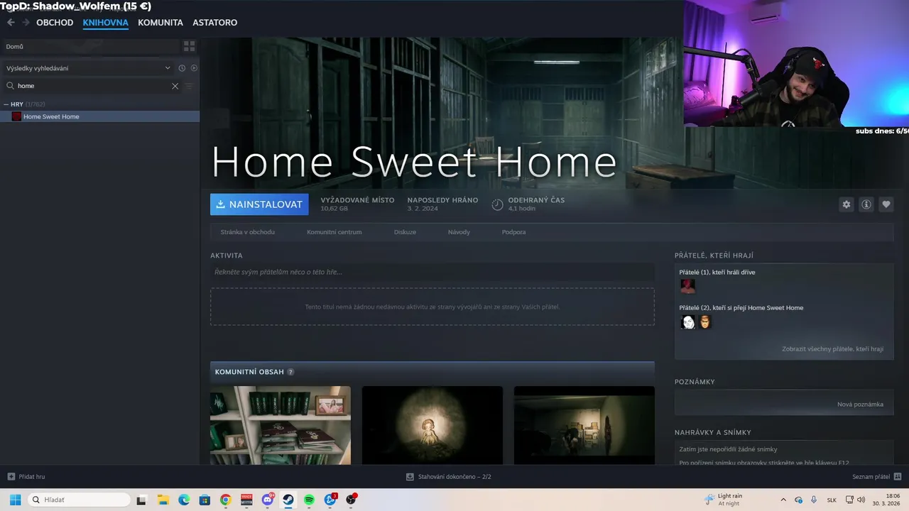Click the OneDrive cloud tray icon
909x511 pixels.
[x=798, y=500]
